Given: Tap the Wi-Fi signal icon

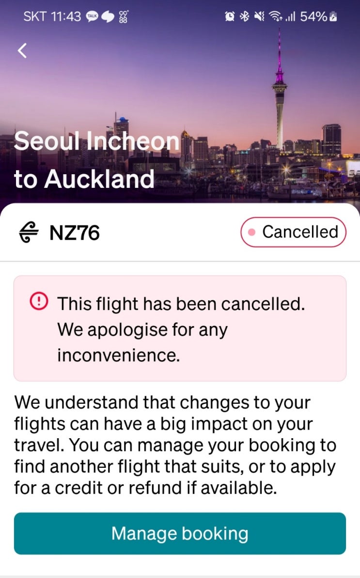Looking at the screenshot, I should [x=274, y=17].
